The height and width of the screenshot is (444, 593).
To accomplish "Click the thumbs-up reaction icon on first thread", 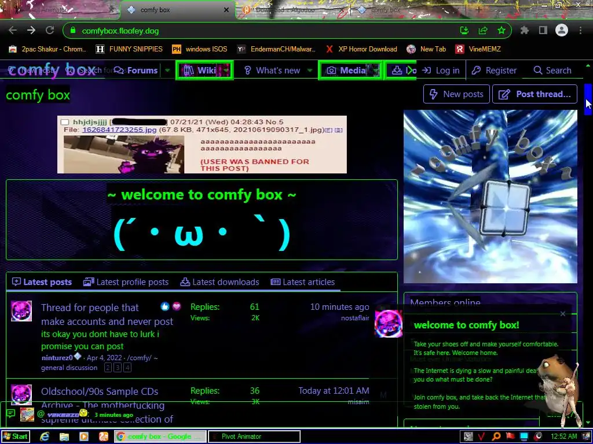I will tap(165, 306).
